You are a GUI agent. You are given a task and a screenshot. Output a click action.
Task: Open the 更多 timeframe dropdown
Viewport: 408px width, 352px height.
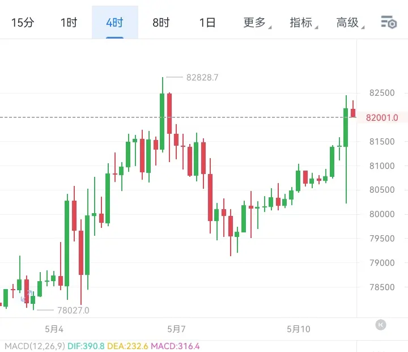tap(257, 23)
